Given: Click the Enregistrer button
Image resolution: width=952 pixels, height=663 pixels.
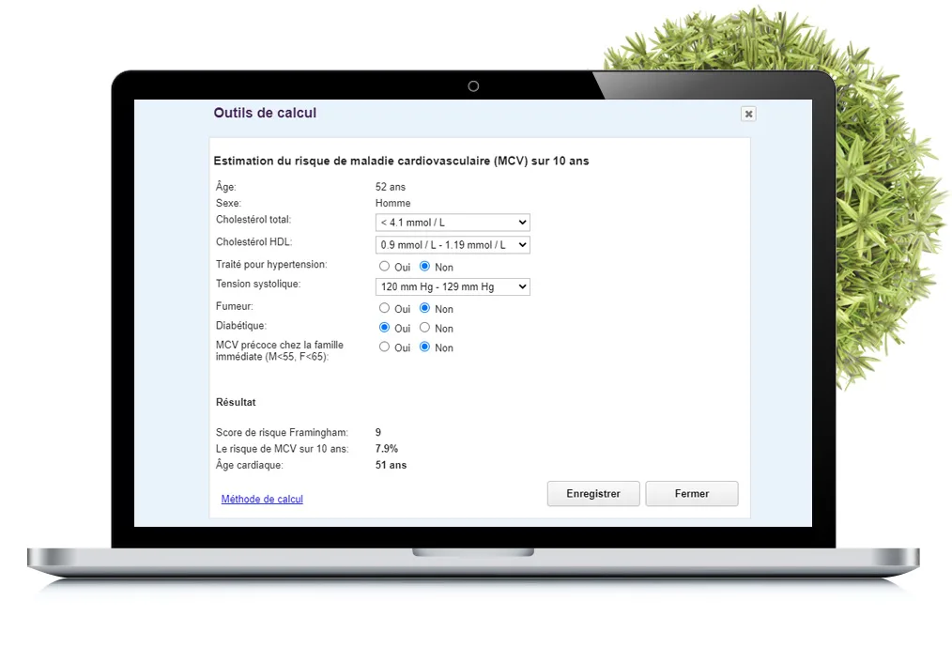Looking at the screenshot, I should coord(593,494).
